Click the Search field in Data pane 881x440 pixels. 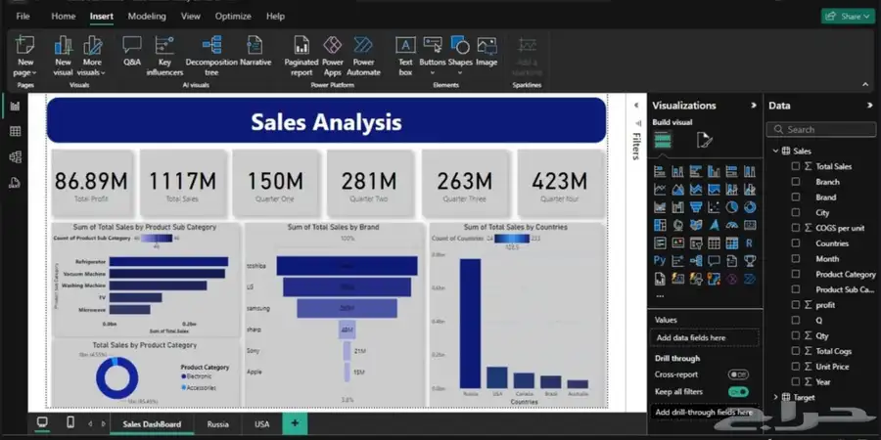coord(821,130)
